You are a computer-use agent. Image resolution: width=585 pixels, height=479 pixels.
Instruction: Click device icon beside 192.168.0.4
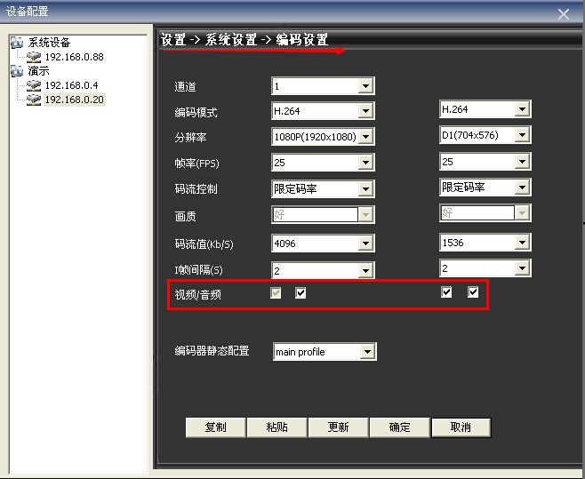(34, 85)
